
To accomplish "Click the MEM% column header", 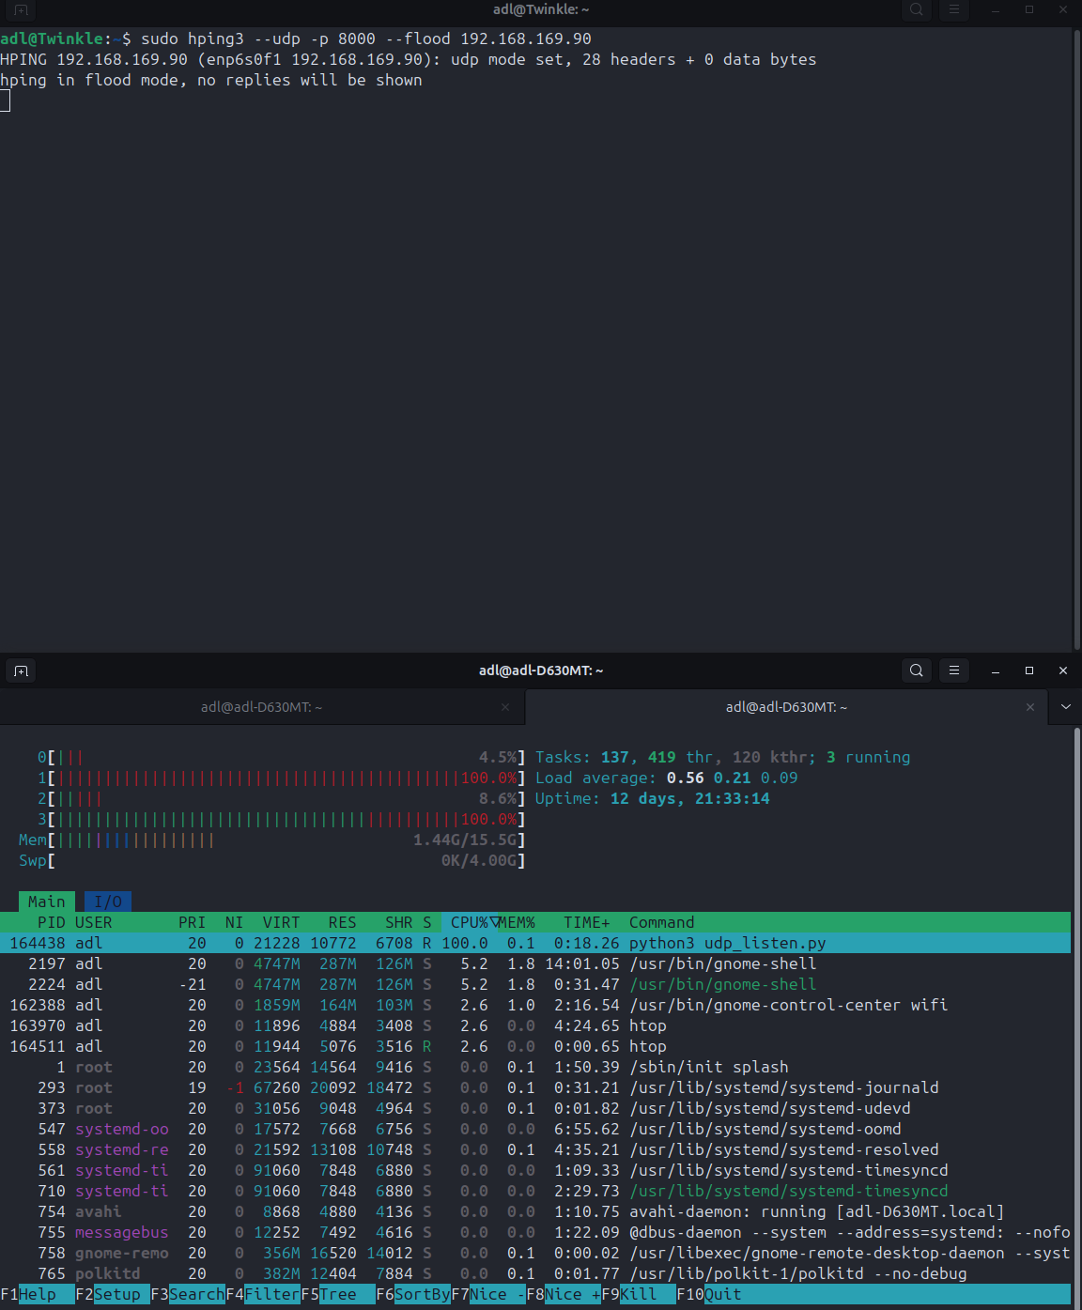I will (518, 922).
